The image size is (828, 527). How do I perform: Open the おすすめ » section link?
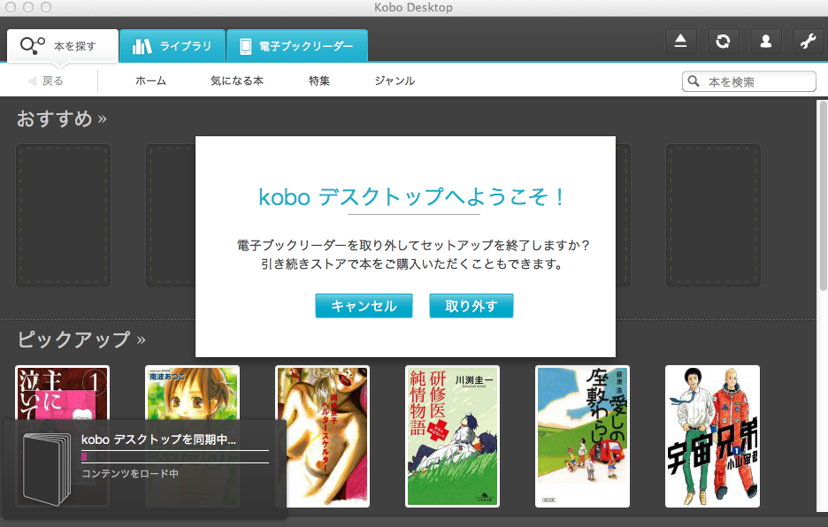[62, 118]
